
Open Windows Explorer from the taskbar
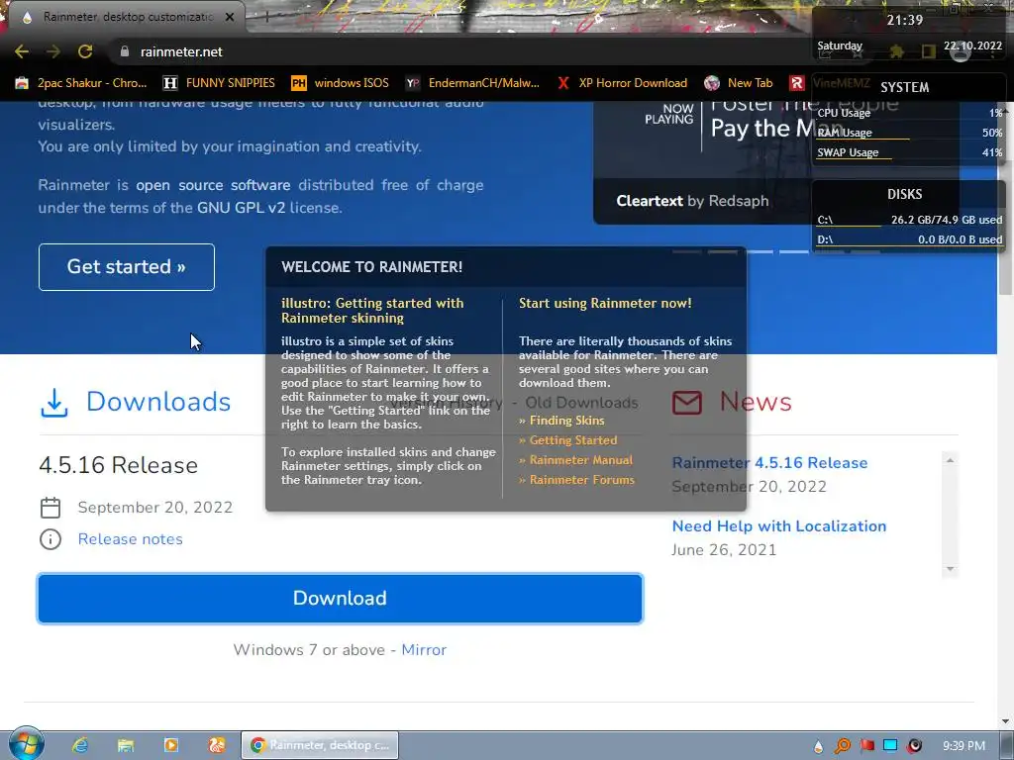(x=126, y=745)
